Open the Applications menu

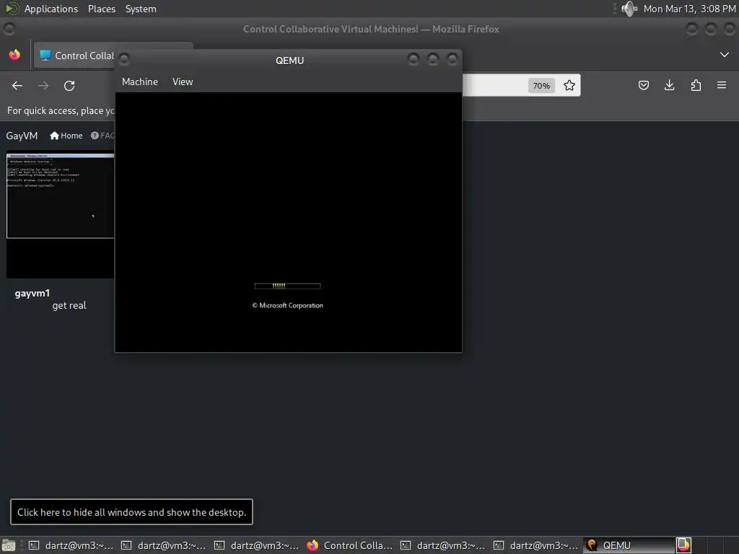(51, 9)
